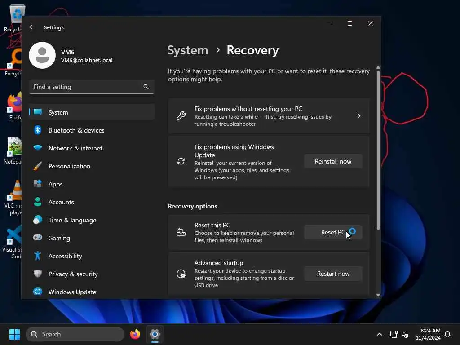Click the Settings page vertical scrollbar thumb
Viewport: 460px width, 345px height.
coord(378,150)
